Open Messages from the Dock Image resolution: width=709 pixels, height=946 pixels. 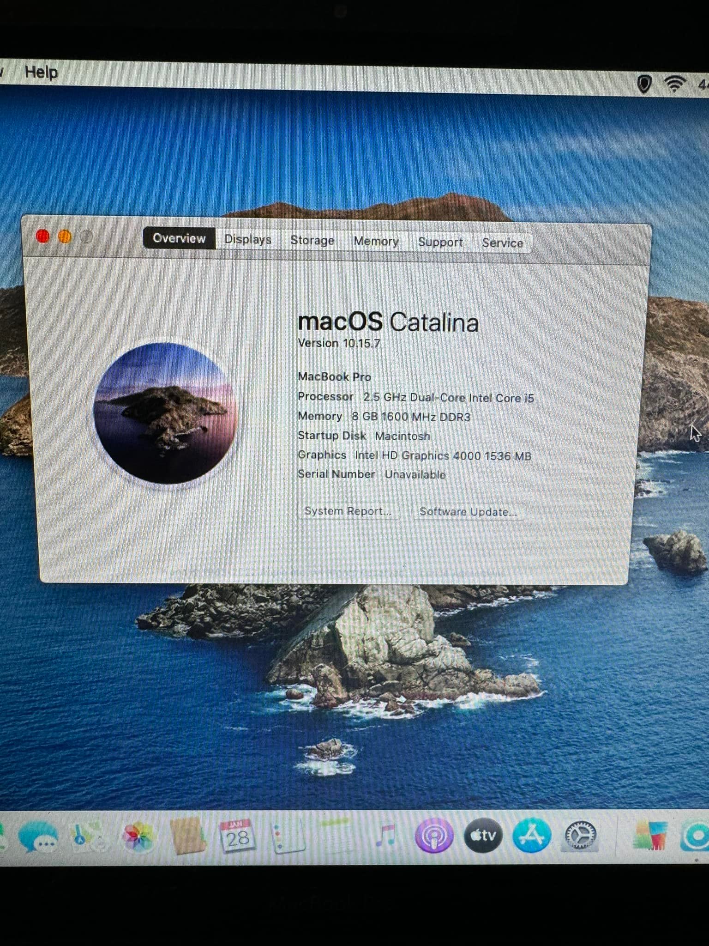38,837
